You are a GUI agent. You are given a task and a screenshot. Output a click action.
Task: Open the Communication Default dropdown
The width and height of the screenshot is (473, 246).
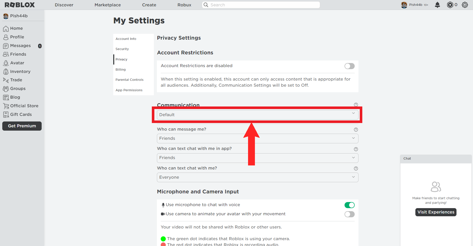click(257, 115)
